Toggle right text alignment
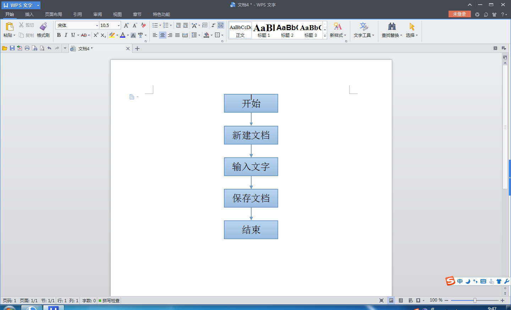 (x=170, y=35)
